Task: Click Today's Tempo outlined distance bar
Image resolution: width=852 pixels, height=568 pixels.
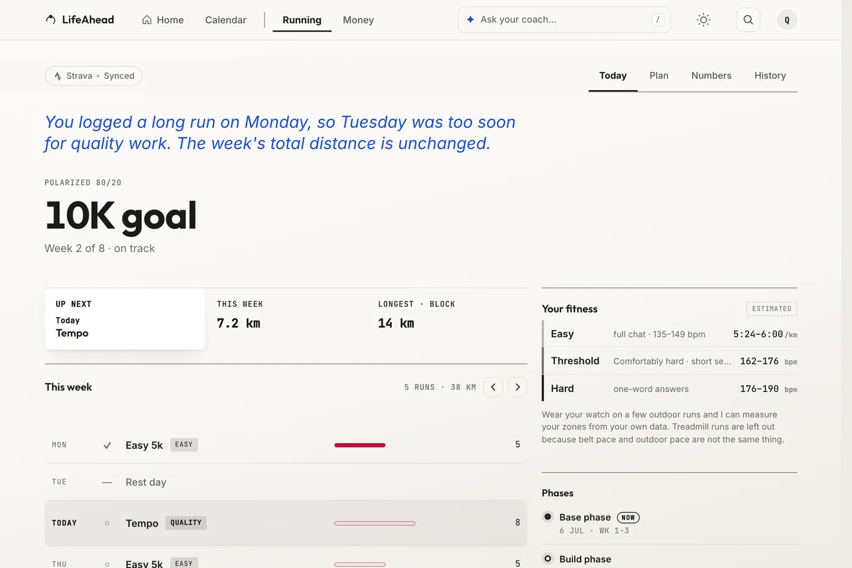Action: [x=375, y=523]
